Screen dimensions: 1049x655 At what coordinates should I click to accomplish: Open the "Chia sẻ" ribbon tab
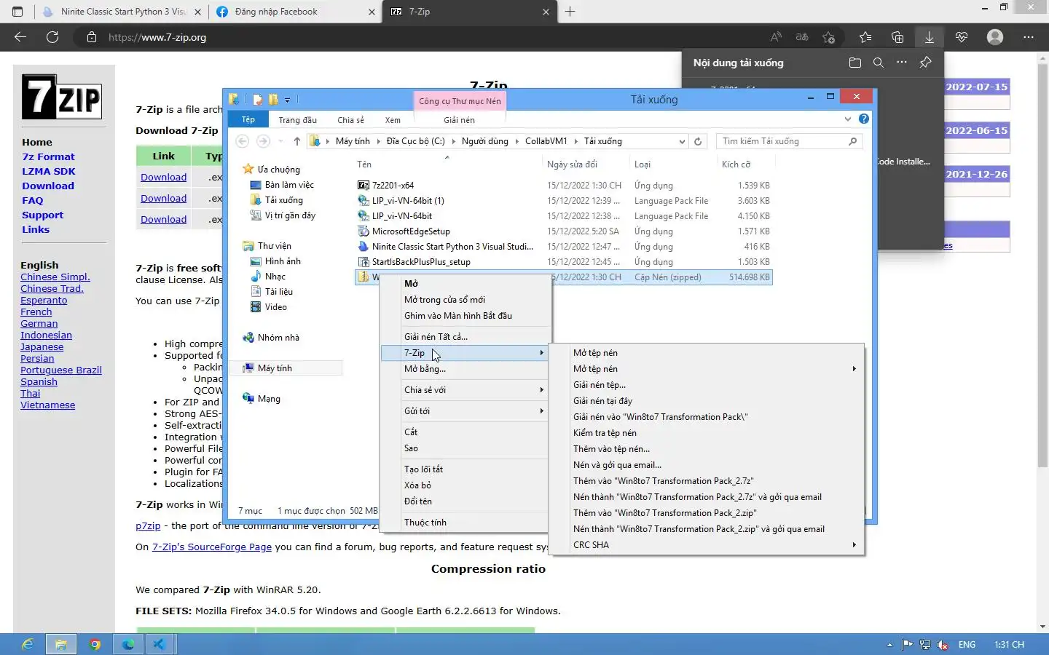[350, 120]
